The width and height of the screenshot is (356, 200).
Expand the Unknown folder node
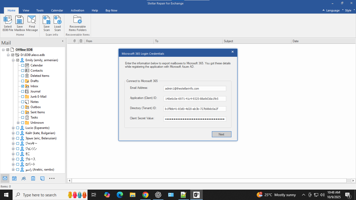click(x=18, y=123)
